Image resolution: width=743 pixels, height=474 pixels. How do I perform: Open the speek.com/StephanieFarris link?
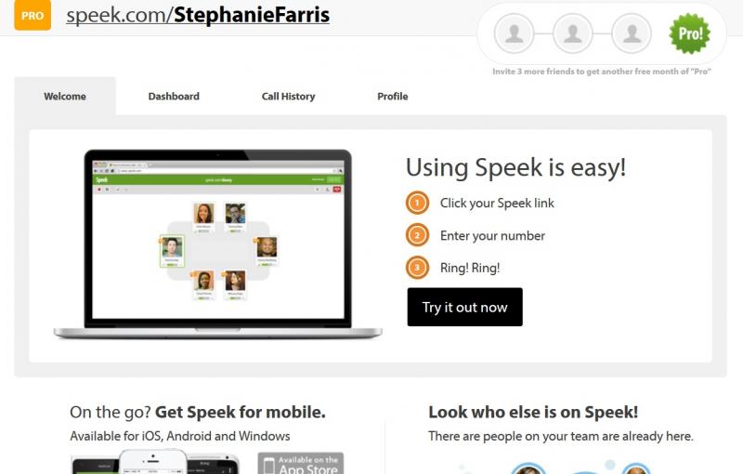198,15
